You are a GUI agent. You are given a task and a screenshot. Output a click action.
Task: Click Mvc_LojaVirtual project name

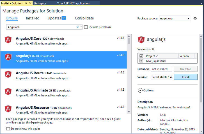(x=156, y=61)
